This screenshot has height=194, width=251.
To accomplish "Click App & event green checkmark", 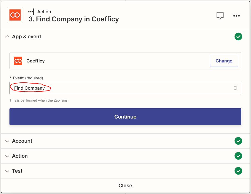I will pyautogui.click(x=238, y=37).
